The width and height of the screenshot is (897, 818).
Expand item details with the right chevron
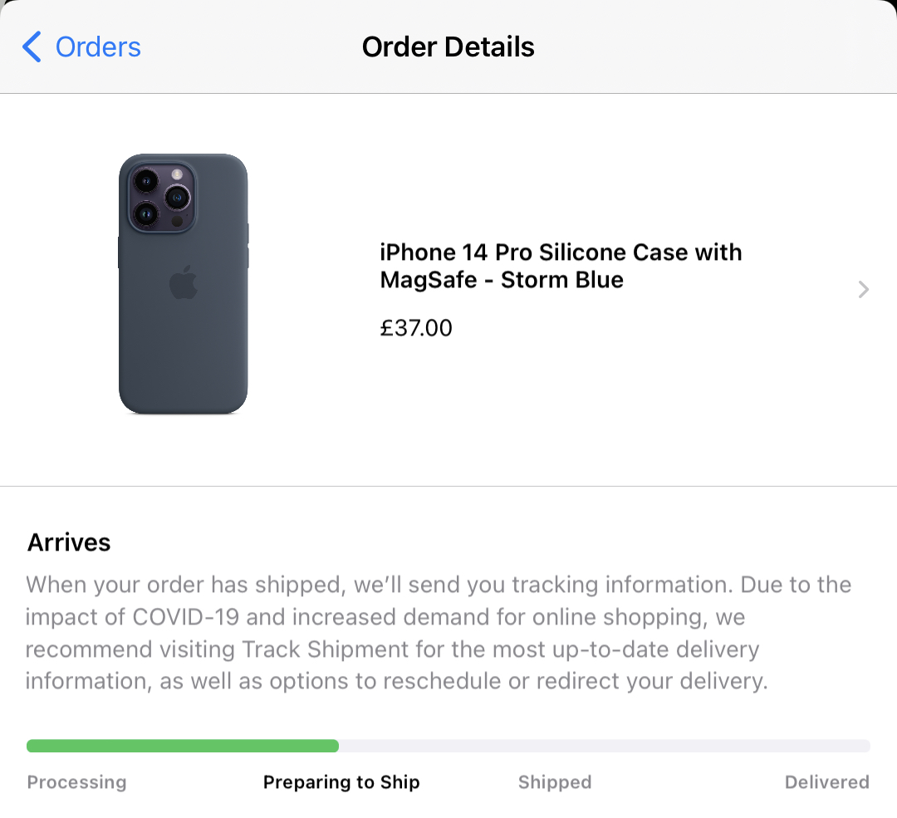(x=864, y=289)
